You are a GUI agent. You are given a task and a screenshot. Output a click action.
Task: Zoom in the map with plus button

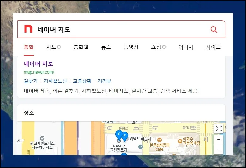coord(219,140)
